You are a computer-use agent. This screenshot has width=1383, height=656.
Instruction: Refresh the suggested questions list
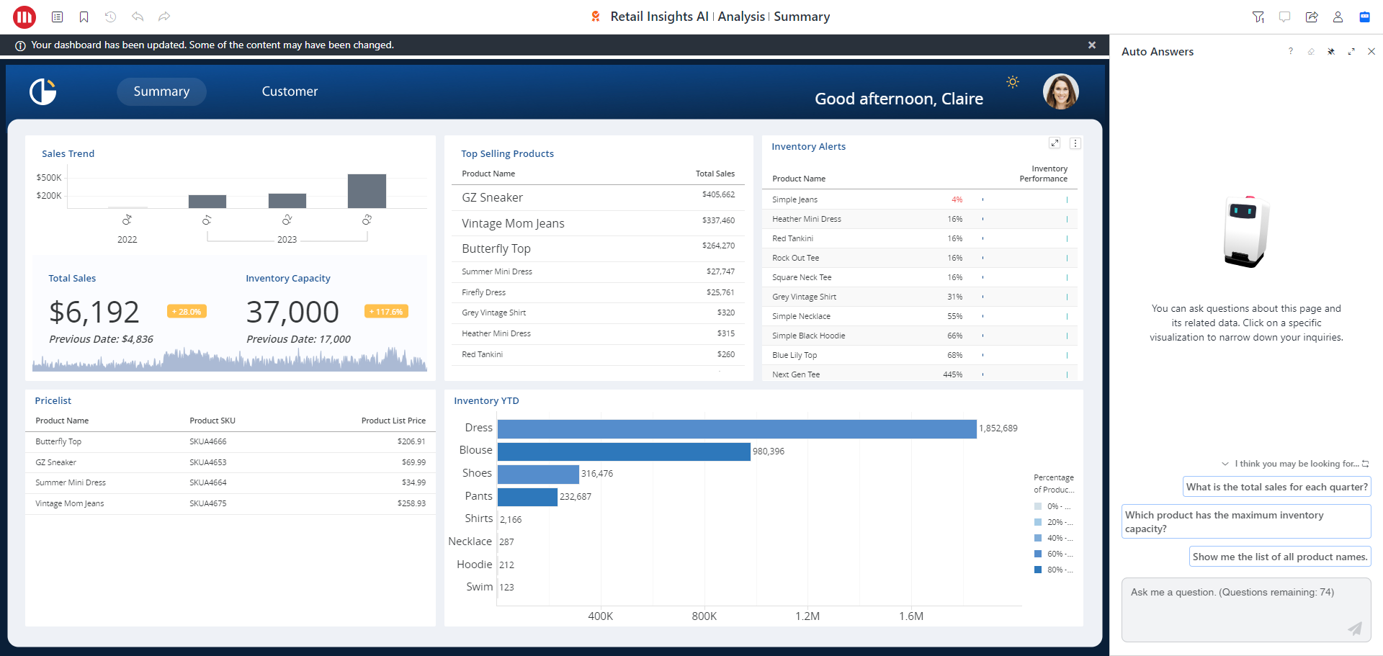pos(1366,464)
